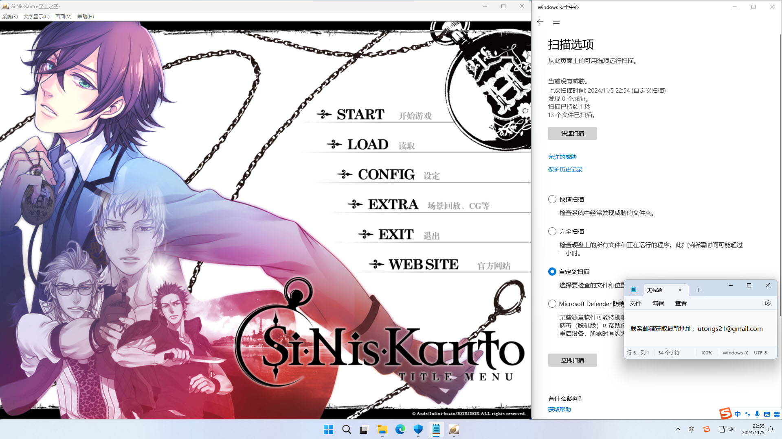Open the 保护历史记录 link
Viewport: 782px width, 439px height.
(x=565, y=170)
